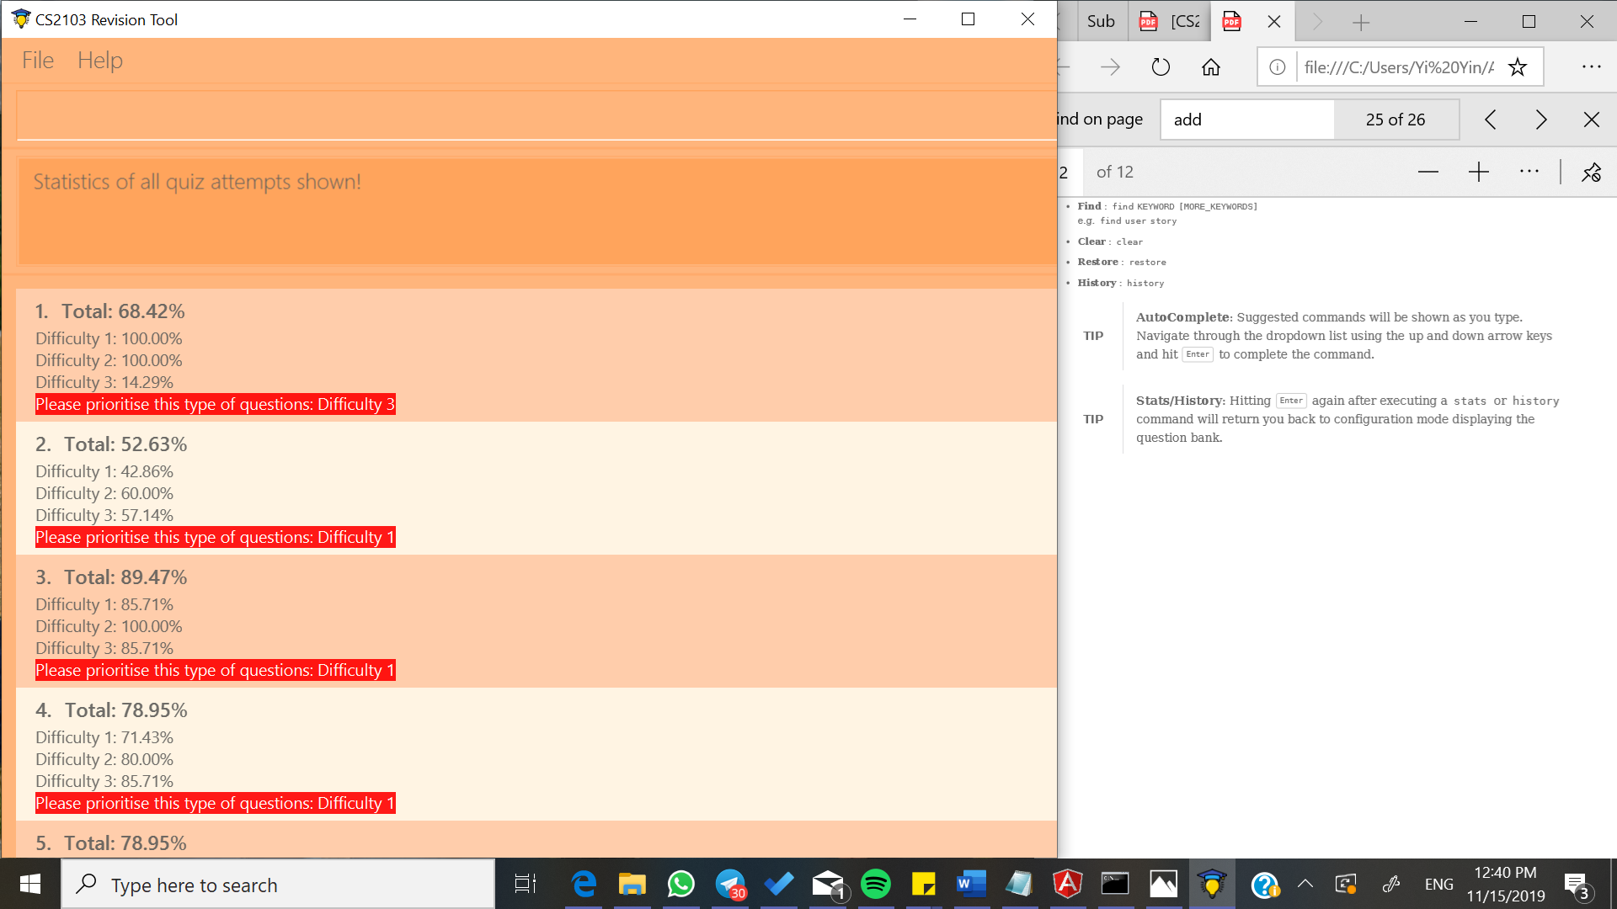The image size is (1617, 909).
Task: Close the find on page bar
Action: [1591, 120]
